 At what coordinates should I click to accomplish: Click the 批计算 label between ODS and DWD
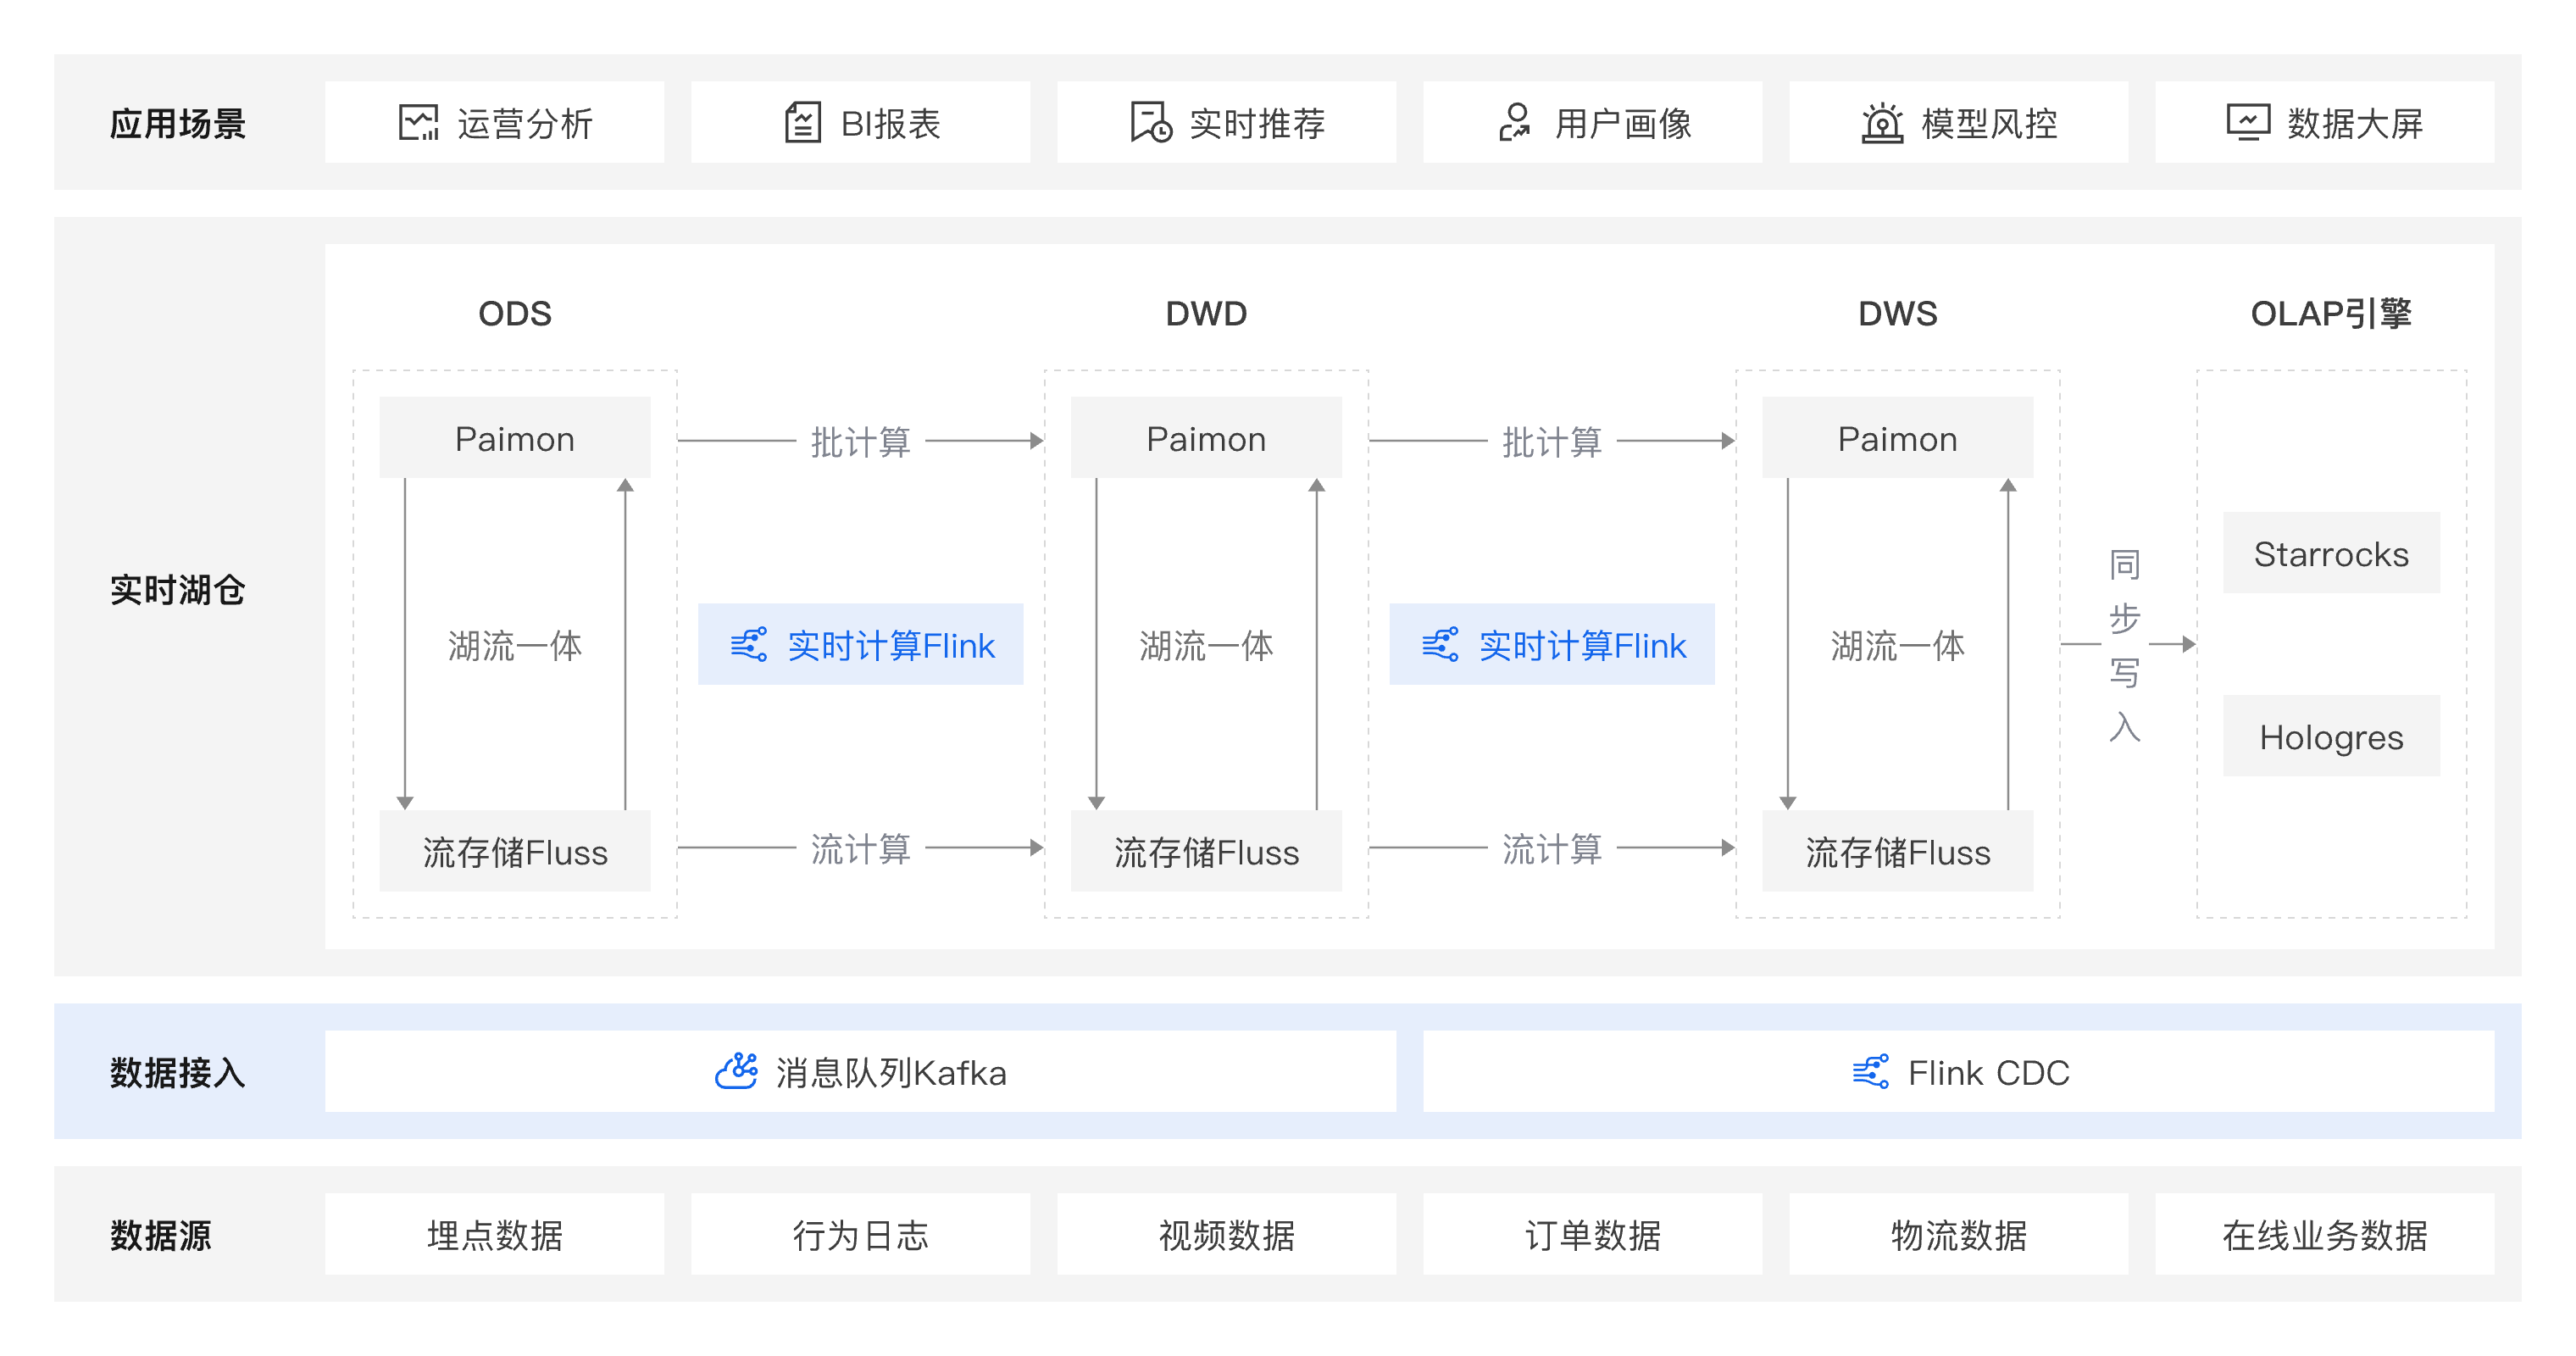(860, 441)
